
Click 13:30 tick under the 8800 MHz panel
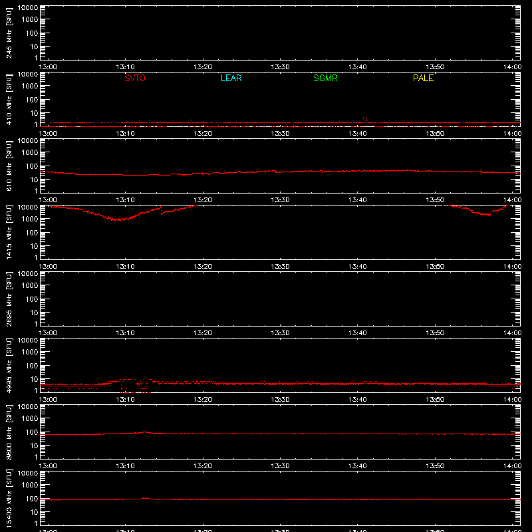[x=280, y=466]
